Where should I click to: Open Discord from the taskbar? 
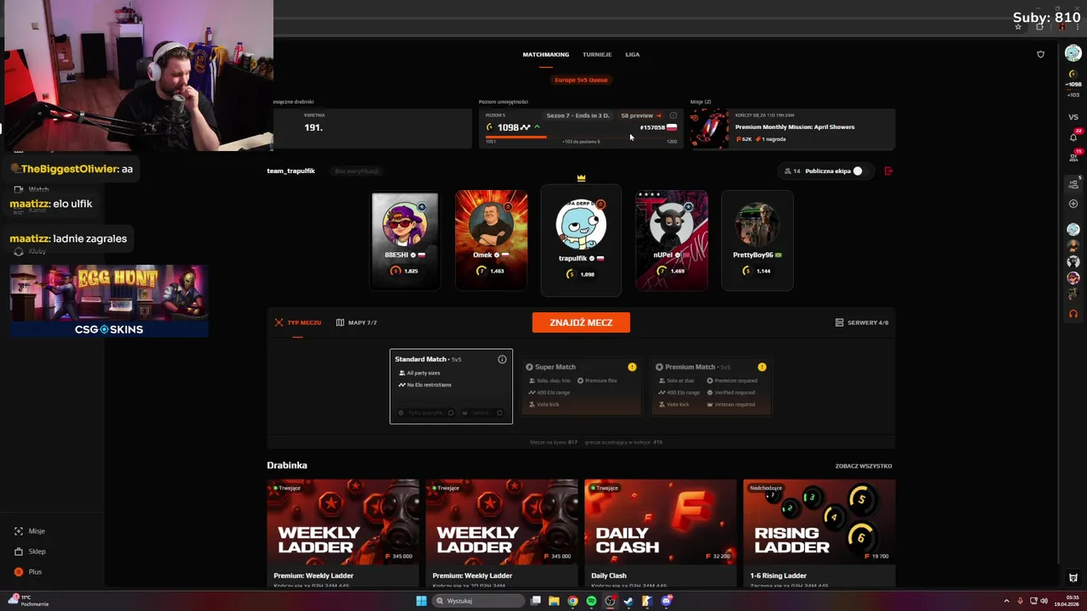(667, 601)
